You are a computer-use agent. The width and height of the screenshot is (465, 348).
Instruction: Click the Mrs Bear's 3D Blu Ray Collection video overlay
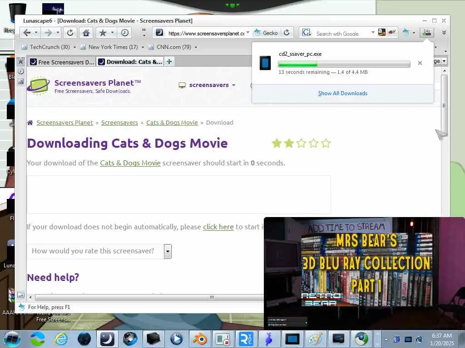(364, 273)
